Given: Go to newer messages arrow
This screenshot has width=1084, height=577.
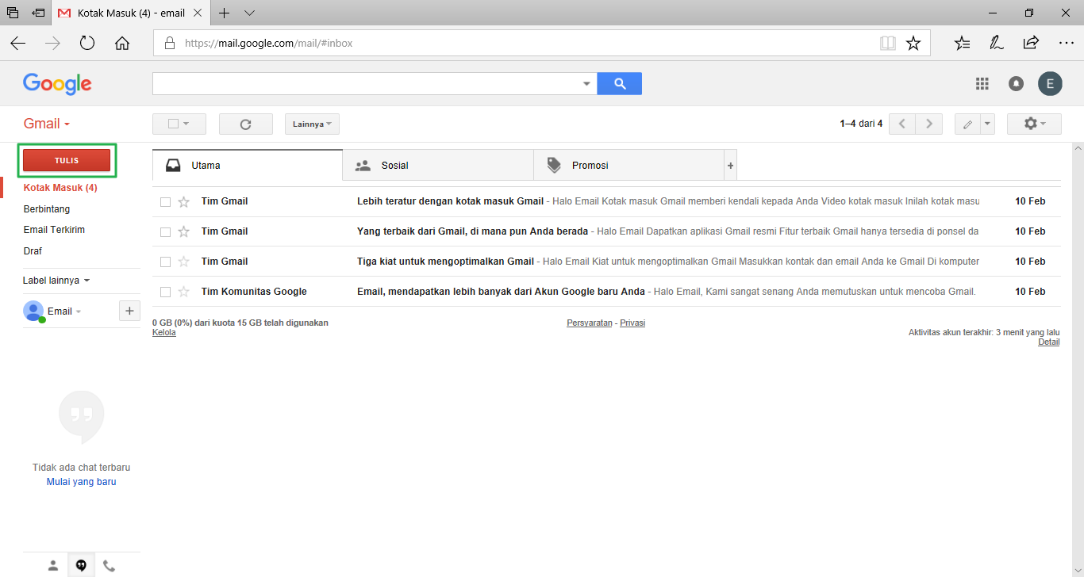Looking at the screenshot, I should 902,124.
